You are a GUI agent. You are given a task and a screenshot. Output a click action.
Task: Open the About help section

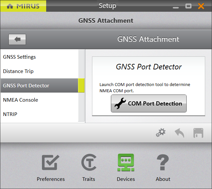[163, 168]
